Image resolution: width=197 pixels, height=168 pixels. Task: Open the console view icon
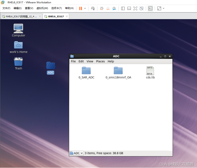coord(150,8)
